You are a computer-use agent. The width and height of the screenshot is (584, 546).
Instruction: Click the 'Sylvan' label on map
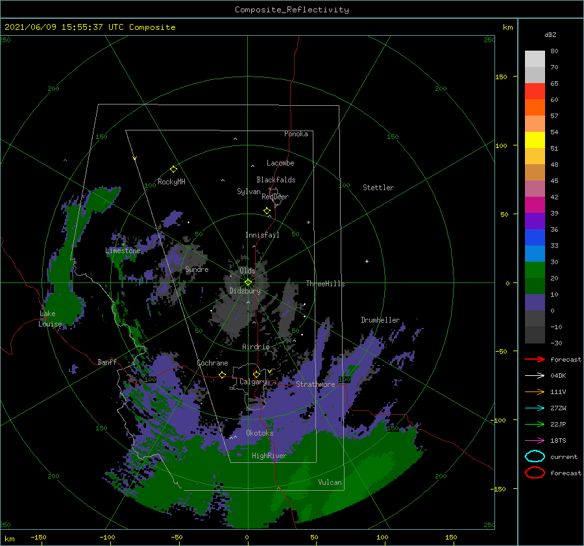pos(249,192)
